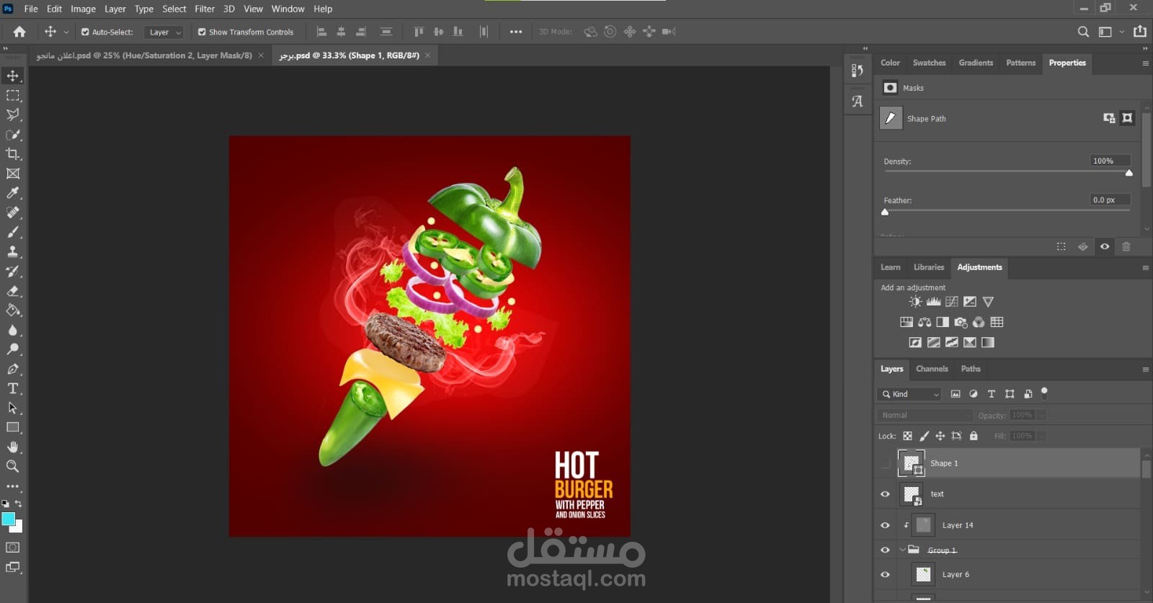Click the foreground cyan color swatch
1153x603 pixels.
point(9,519)
